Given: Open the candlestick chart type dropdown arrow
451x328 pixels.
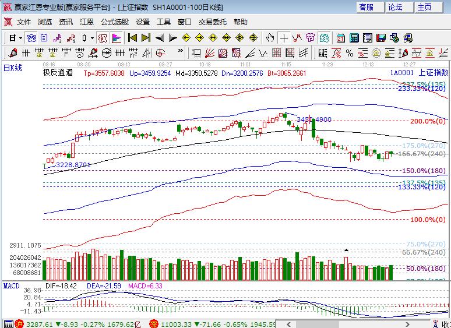Looking at the screenshot, I should [x=92, y=38].
